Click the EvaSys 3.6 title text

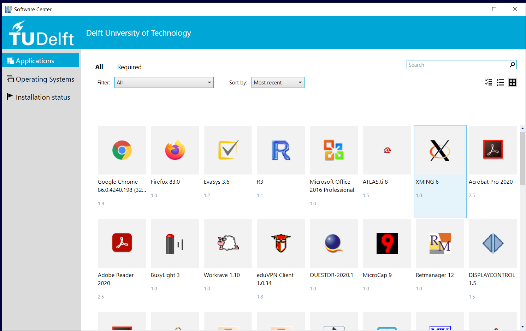pos(217,182)
